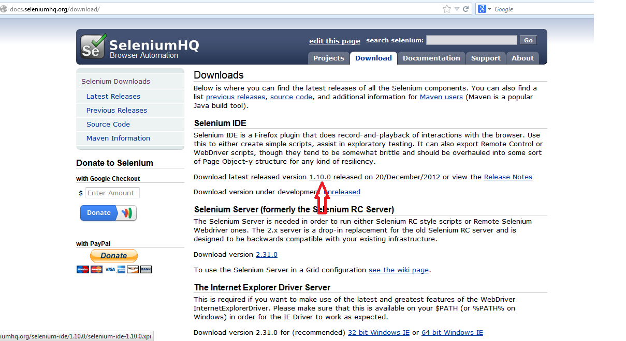Download Selenium Server version 2.31.0

[x=267, y=254]
